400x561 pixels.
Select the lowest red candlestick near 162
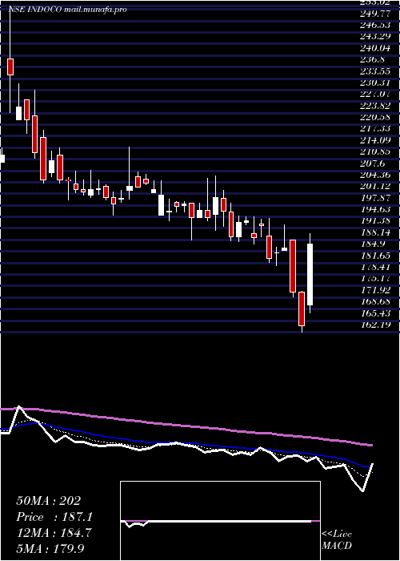click(x=302, y=309)
